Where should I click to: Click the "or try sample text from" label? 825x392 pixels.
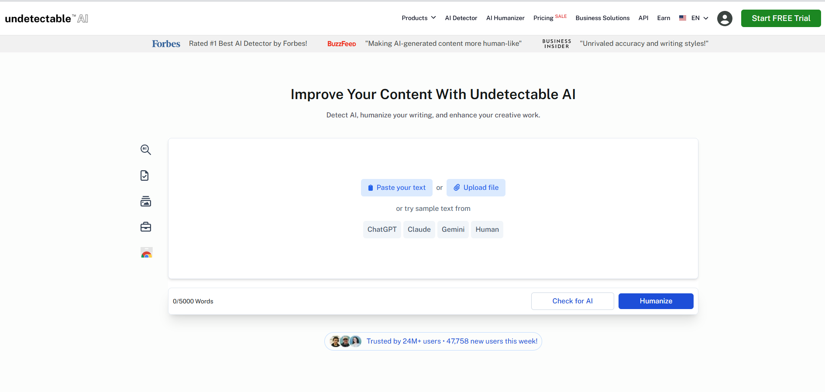tap(433, 209)
